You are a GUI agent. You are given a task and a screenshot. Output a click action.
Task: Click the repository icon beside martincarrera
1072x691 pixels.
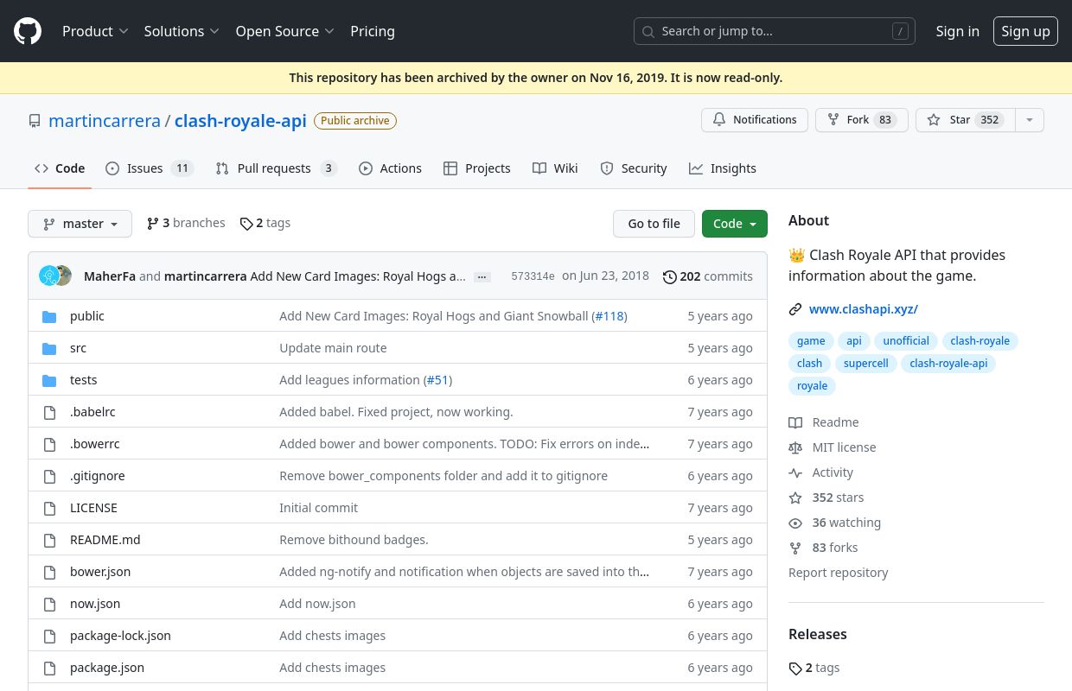coord(35,121)
